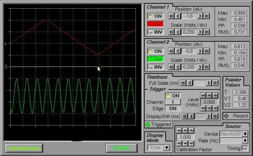Open the Source Device dropdown arrow
The image size is (253, 156).
pos(245,134)
